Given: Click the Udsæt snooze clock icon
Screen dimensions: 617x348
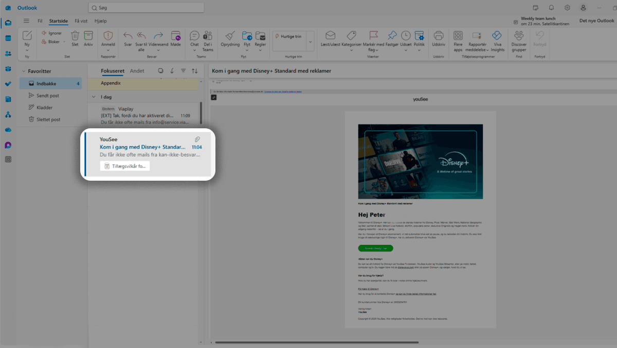Looking at the screenshot, I should [406, 36].
